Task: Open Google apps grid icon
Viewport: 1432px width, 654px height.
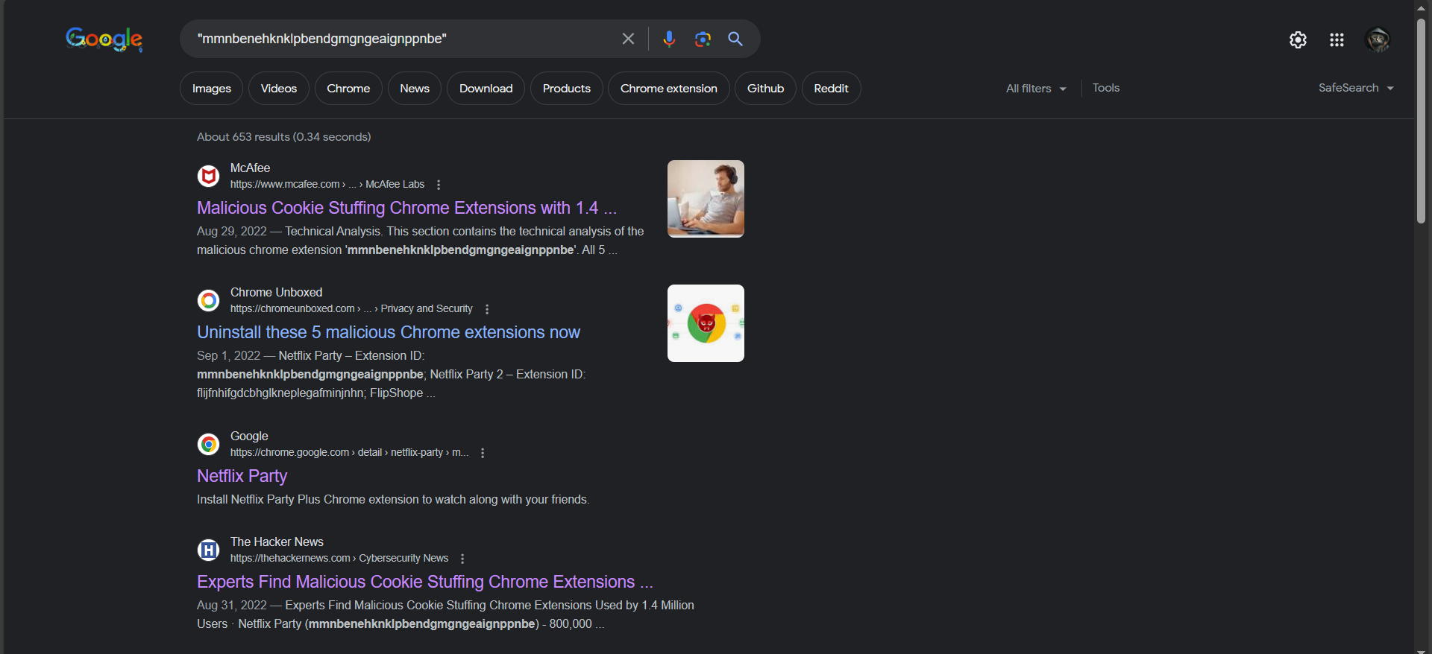Action: pos(1337,39)
